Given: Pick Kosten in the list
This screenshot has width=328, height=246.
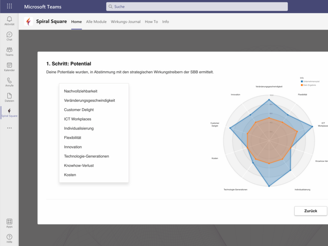Looking at the screenshot, I should tap(70, 175).
